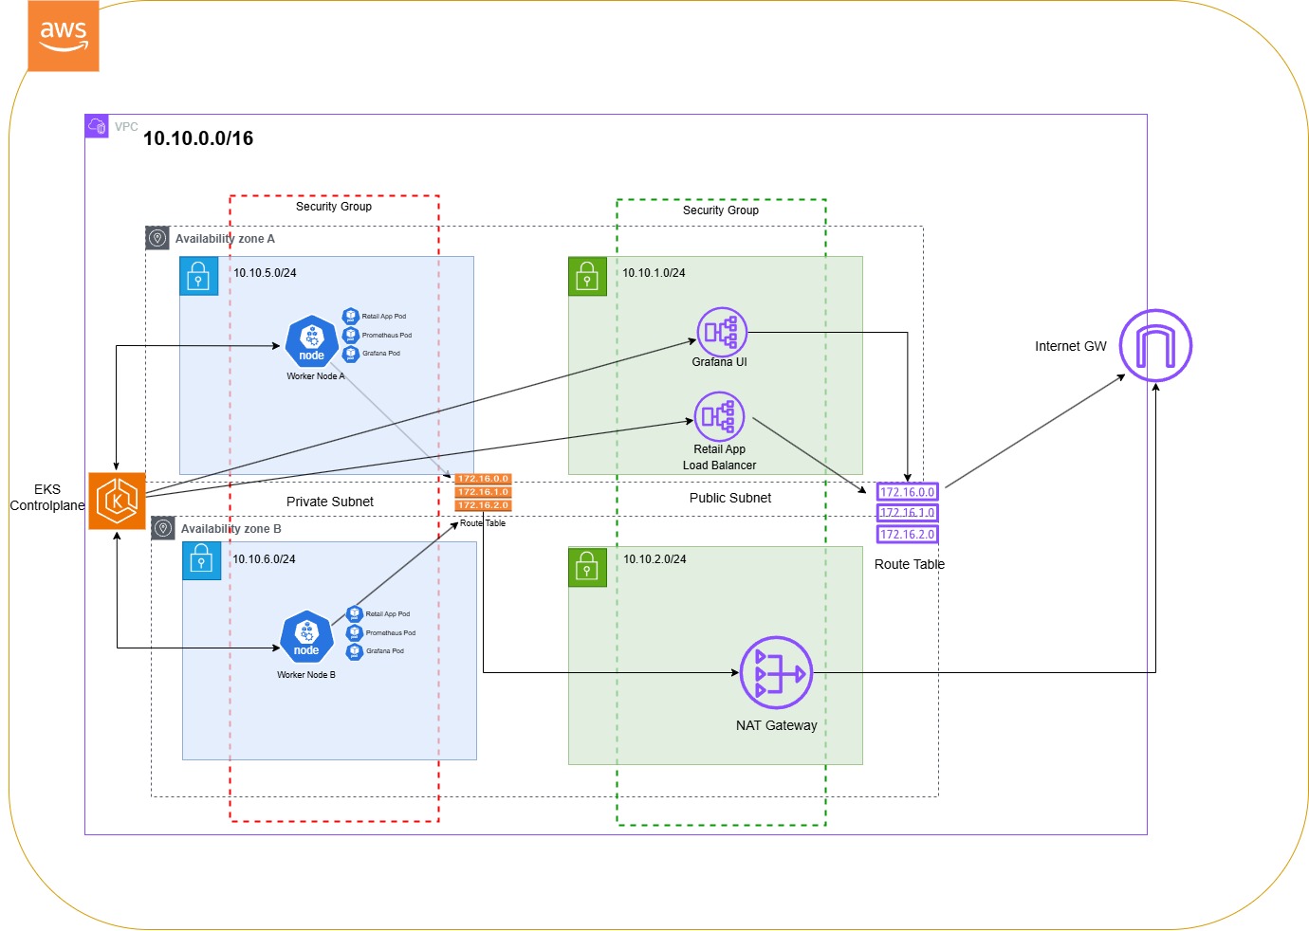Screen dimensions: 1309x931
Task: Select the Availability zone B pin icon
Action: (x=163, y=528)
